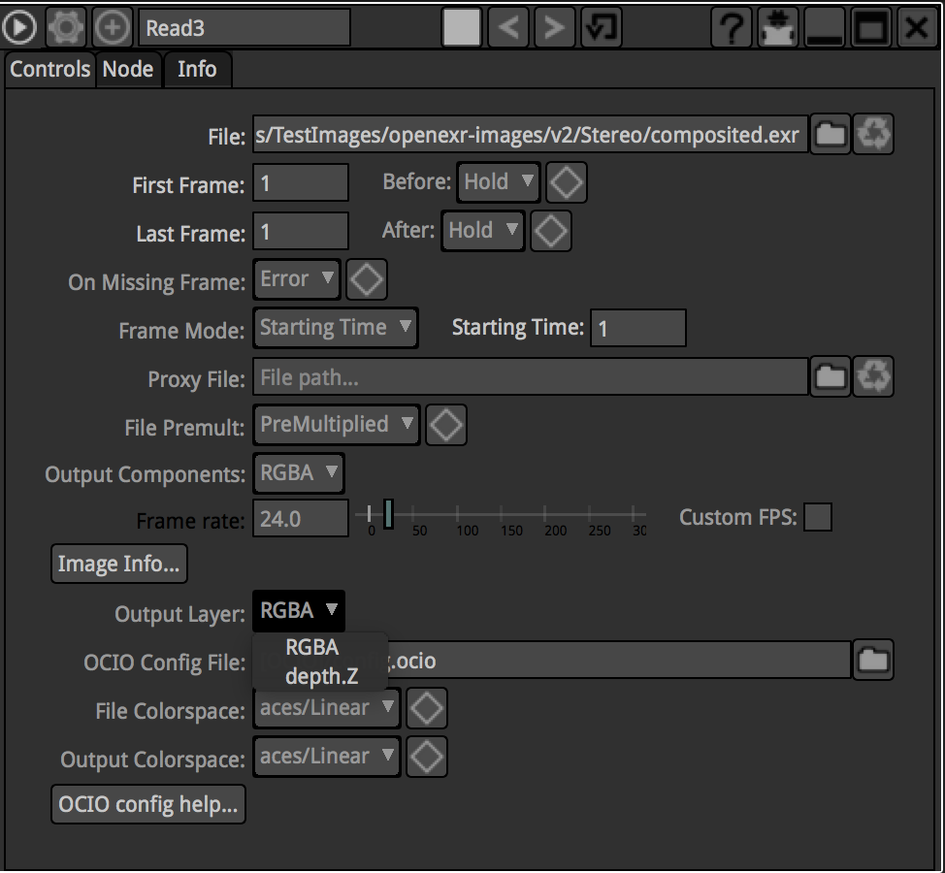Open OCIO config help
945x873 pixels.
pos(147,805)
